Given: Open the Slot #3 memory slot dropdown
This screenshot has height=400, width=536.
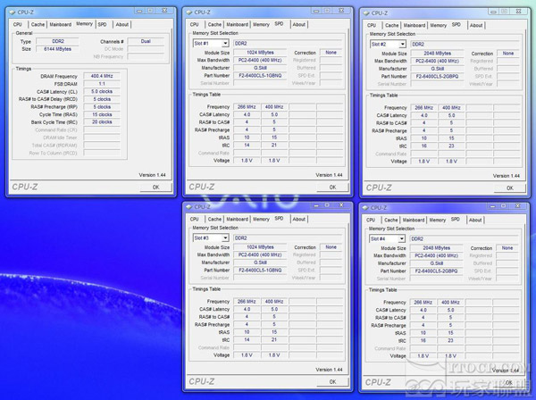Looking at the screenshot, I should pyautogui.click(x=225, y=238).
